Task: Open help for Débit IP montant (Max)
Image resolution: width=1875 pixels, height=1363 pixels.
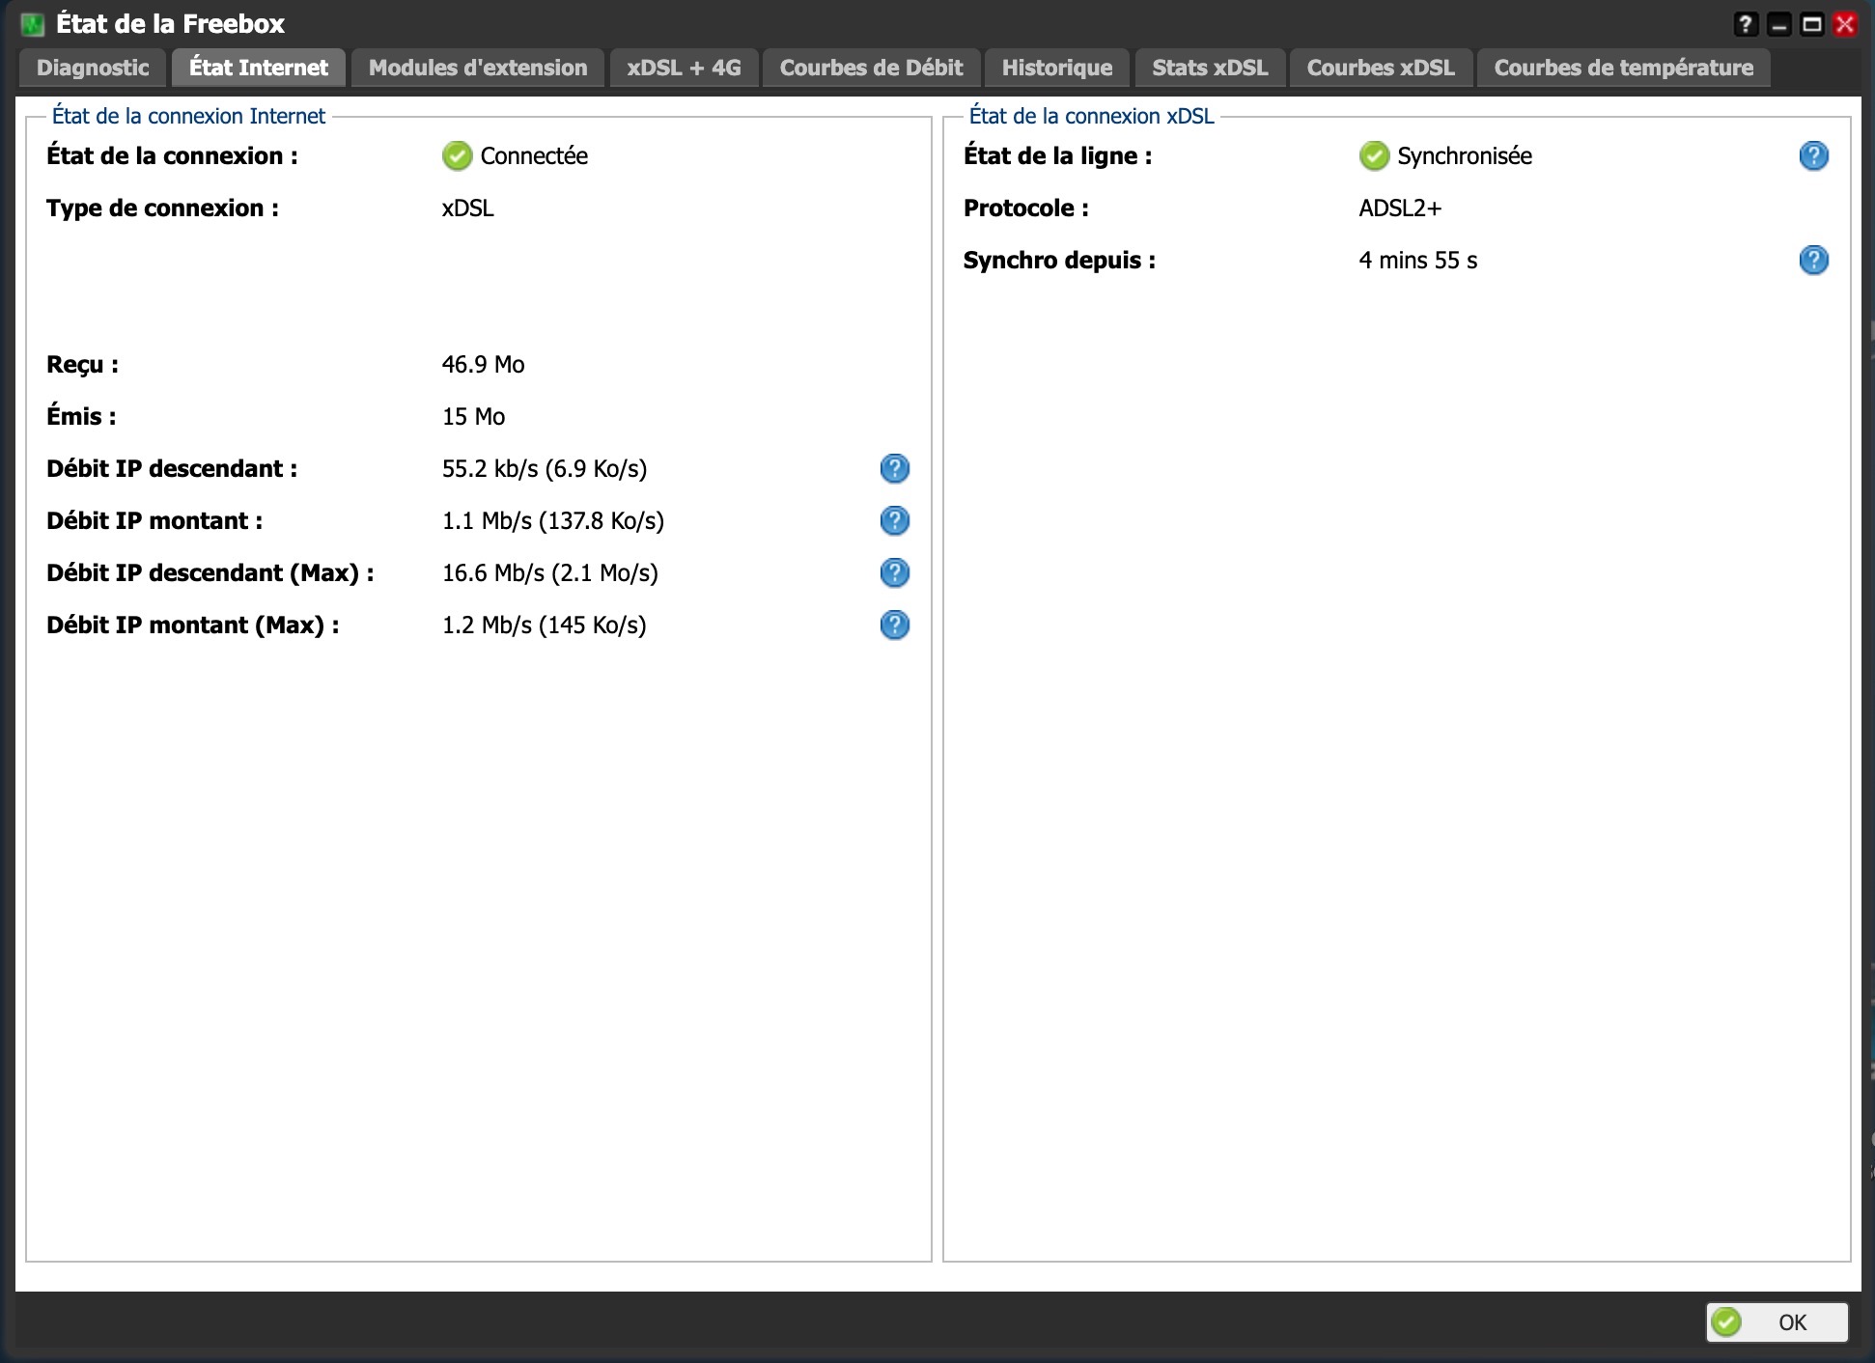Action: [x=895, y=625]
